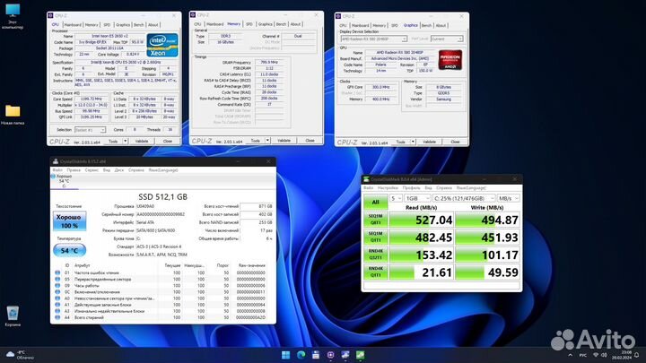Image resolution: width=646 pixels, height=363 pixels.
Task: Click Validate in the CPU-Z CPU-tab window
Action: (142, 142)
